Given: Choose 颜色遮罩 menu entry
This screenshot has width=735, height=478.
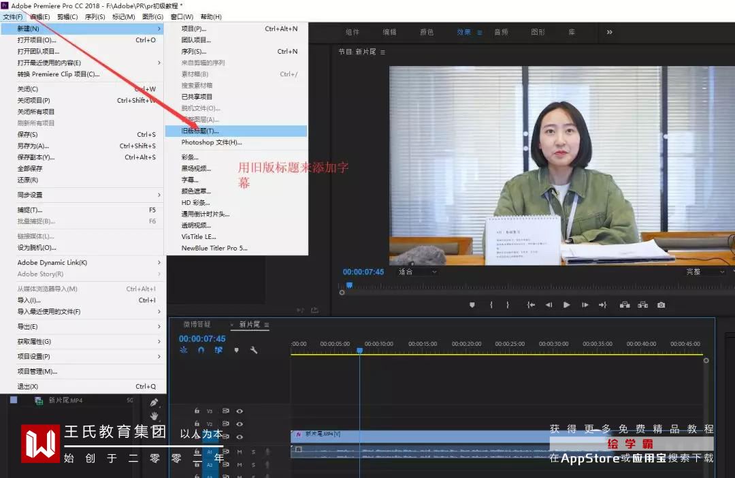Looking at the screenshot, I should pyautogui.click(x=236, y=191).
